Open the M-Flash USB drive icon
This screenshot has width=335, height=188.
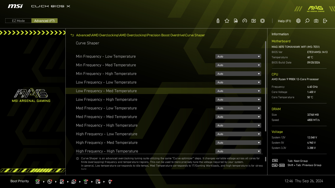click(218, 21)
